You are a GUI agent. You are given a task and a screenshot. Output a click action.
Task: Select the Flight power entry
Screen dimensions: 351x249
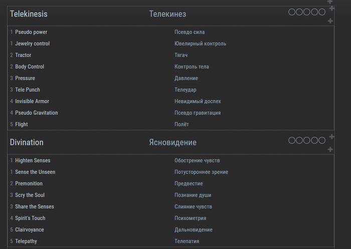pos(22,125)
